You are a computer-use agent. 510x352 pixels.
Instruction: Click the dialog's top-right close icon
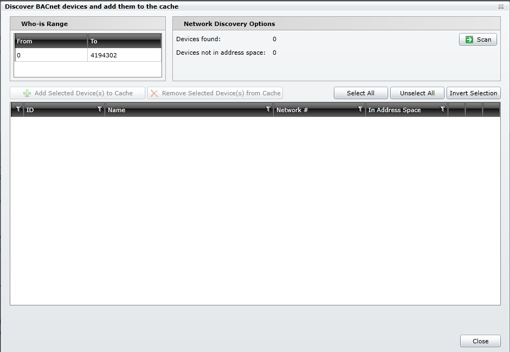tap(501, 6)
